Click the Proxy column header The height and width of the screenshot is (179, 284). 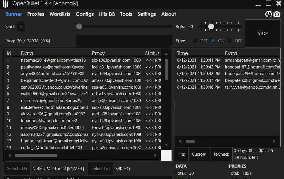(98, 53)
